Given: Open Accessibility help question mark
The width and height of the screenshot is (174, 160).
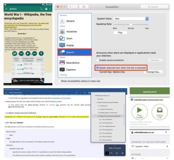Looking at the screenshot, I should [164, 81].
